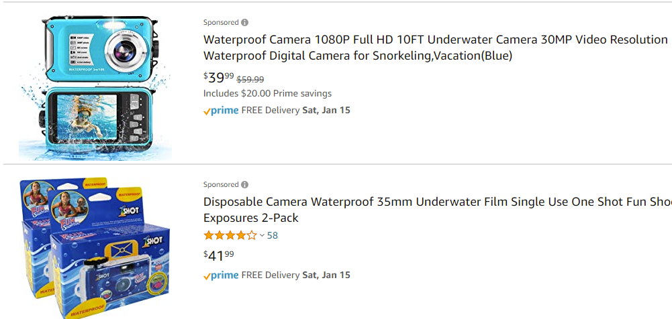Viewport: 672px width, 319px height.
Task: Open the Waterproof Camera 1080P Full HD title
Action: click(435, 40)
